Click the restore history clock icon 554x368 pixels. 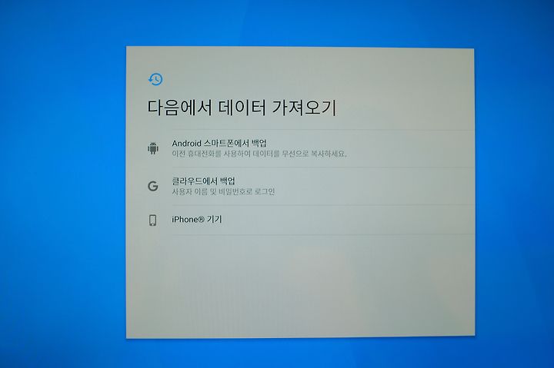155,79
